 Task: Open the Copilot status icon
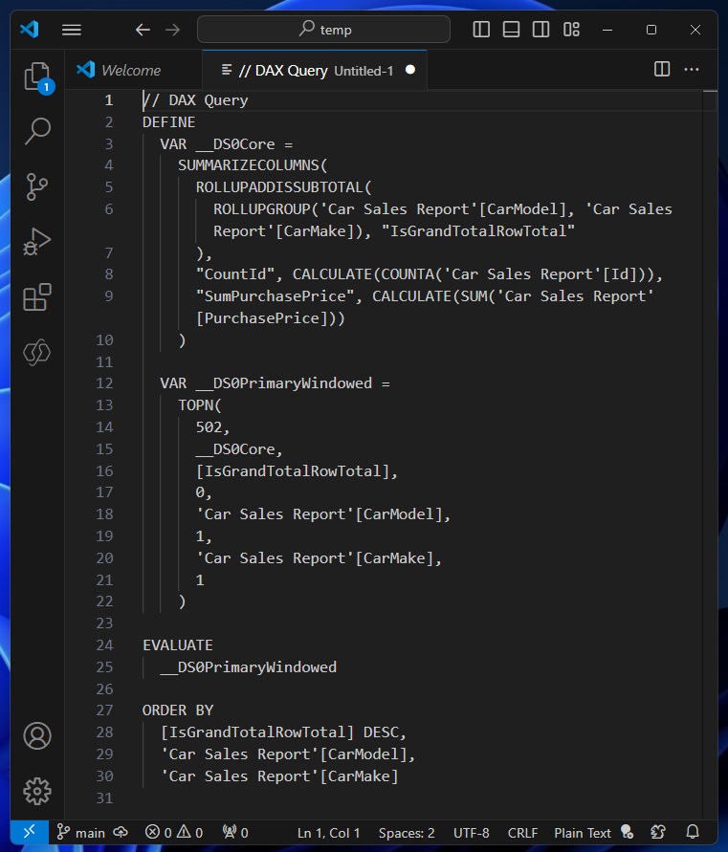[658, 833]
